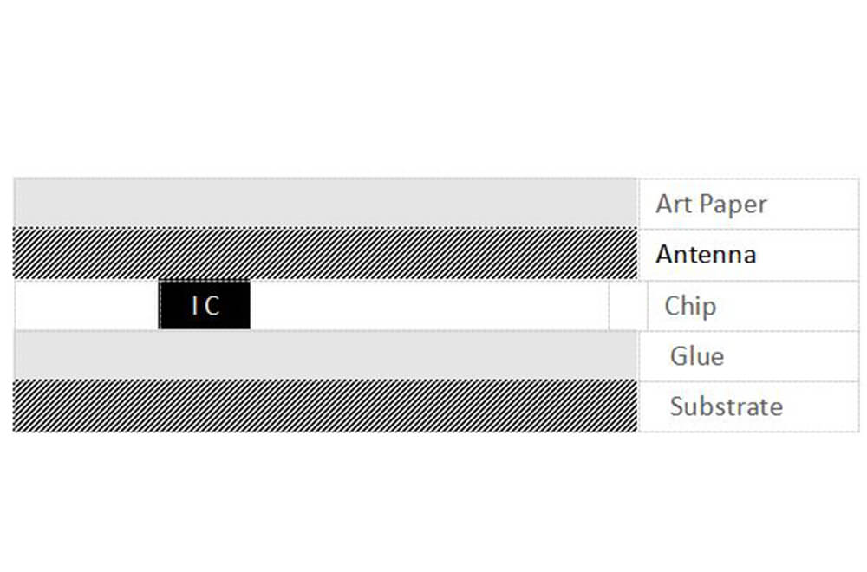Select the Antenna label text
867x572 pixels.
coord(706,255)
